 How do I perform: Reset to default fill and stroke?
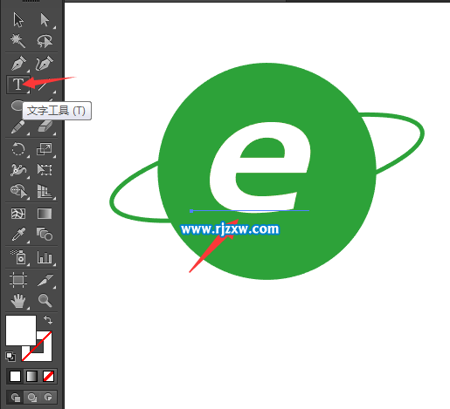point(10,357)
